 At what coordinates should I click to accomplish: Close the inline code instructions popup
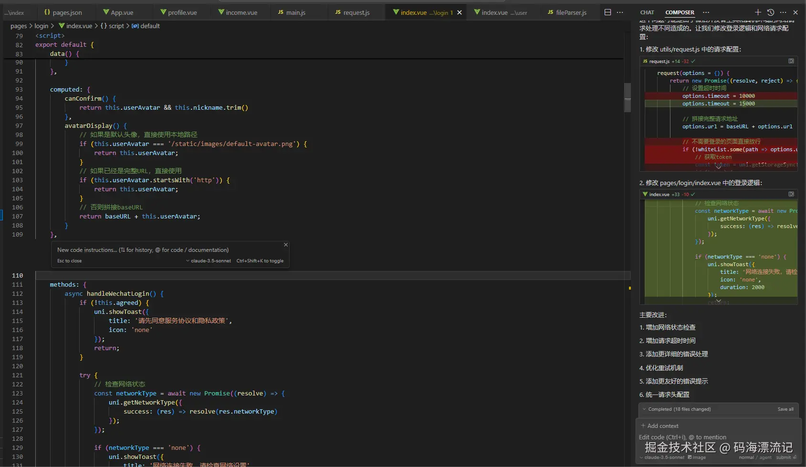tap(286, 245)
